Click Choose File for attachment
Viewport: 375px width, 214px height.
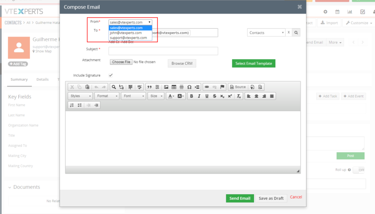121,62
